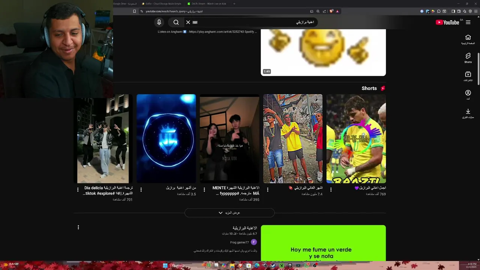Open Shorts from the sidebar

tap(468, 58)
